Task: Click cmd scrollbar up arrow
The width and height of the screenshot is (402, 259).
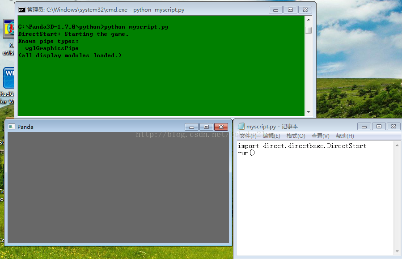Action: coord(309,20)
